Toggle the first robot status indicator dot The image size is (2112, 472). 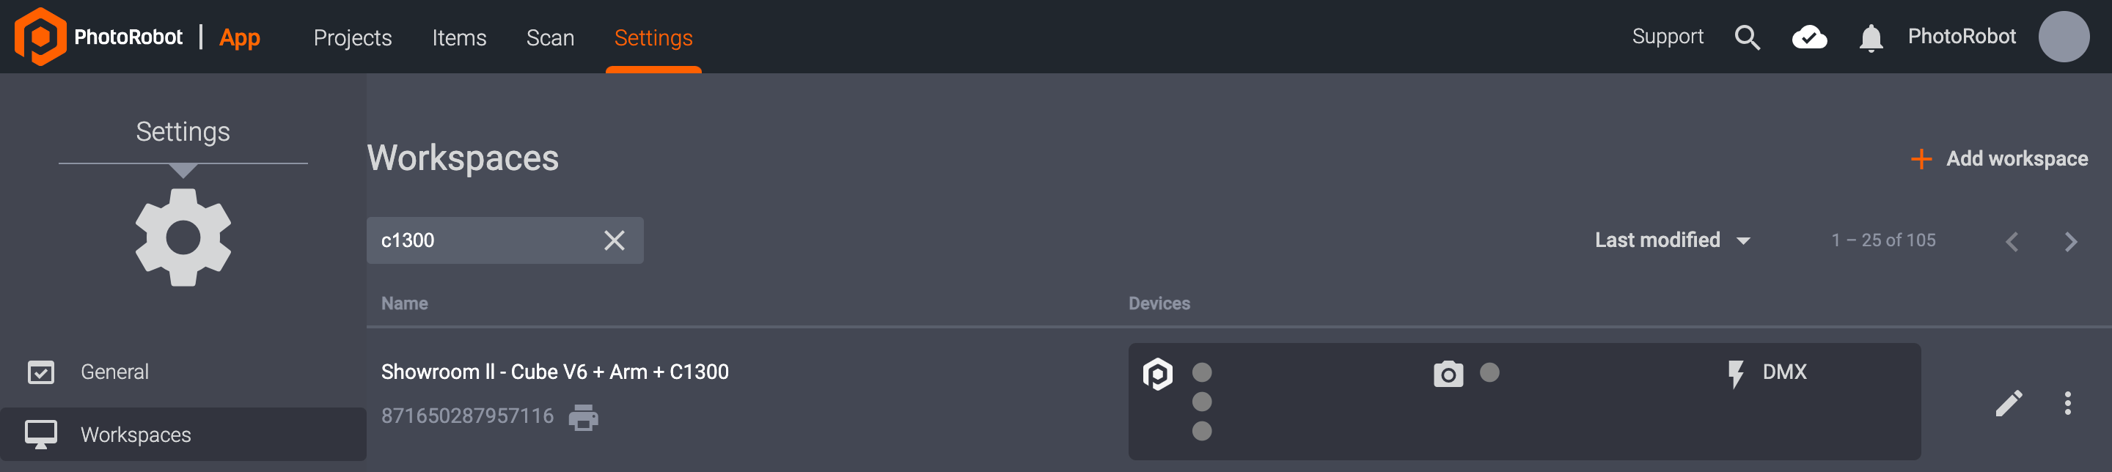(x=1202, y=373)
